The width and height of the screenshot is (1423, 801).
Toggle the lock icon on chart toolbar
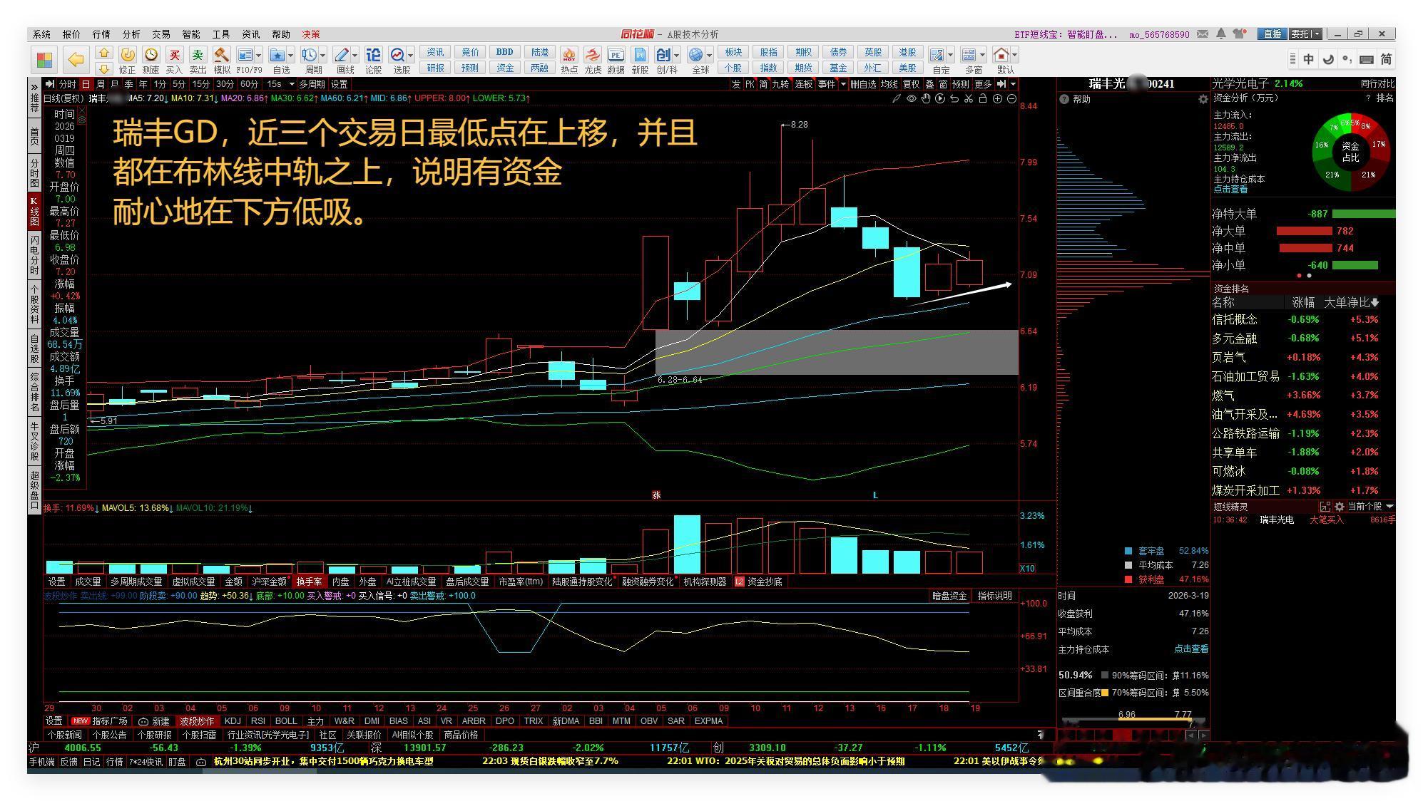[x=983, y=99]
